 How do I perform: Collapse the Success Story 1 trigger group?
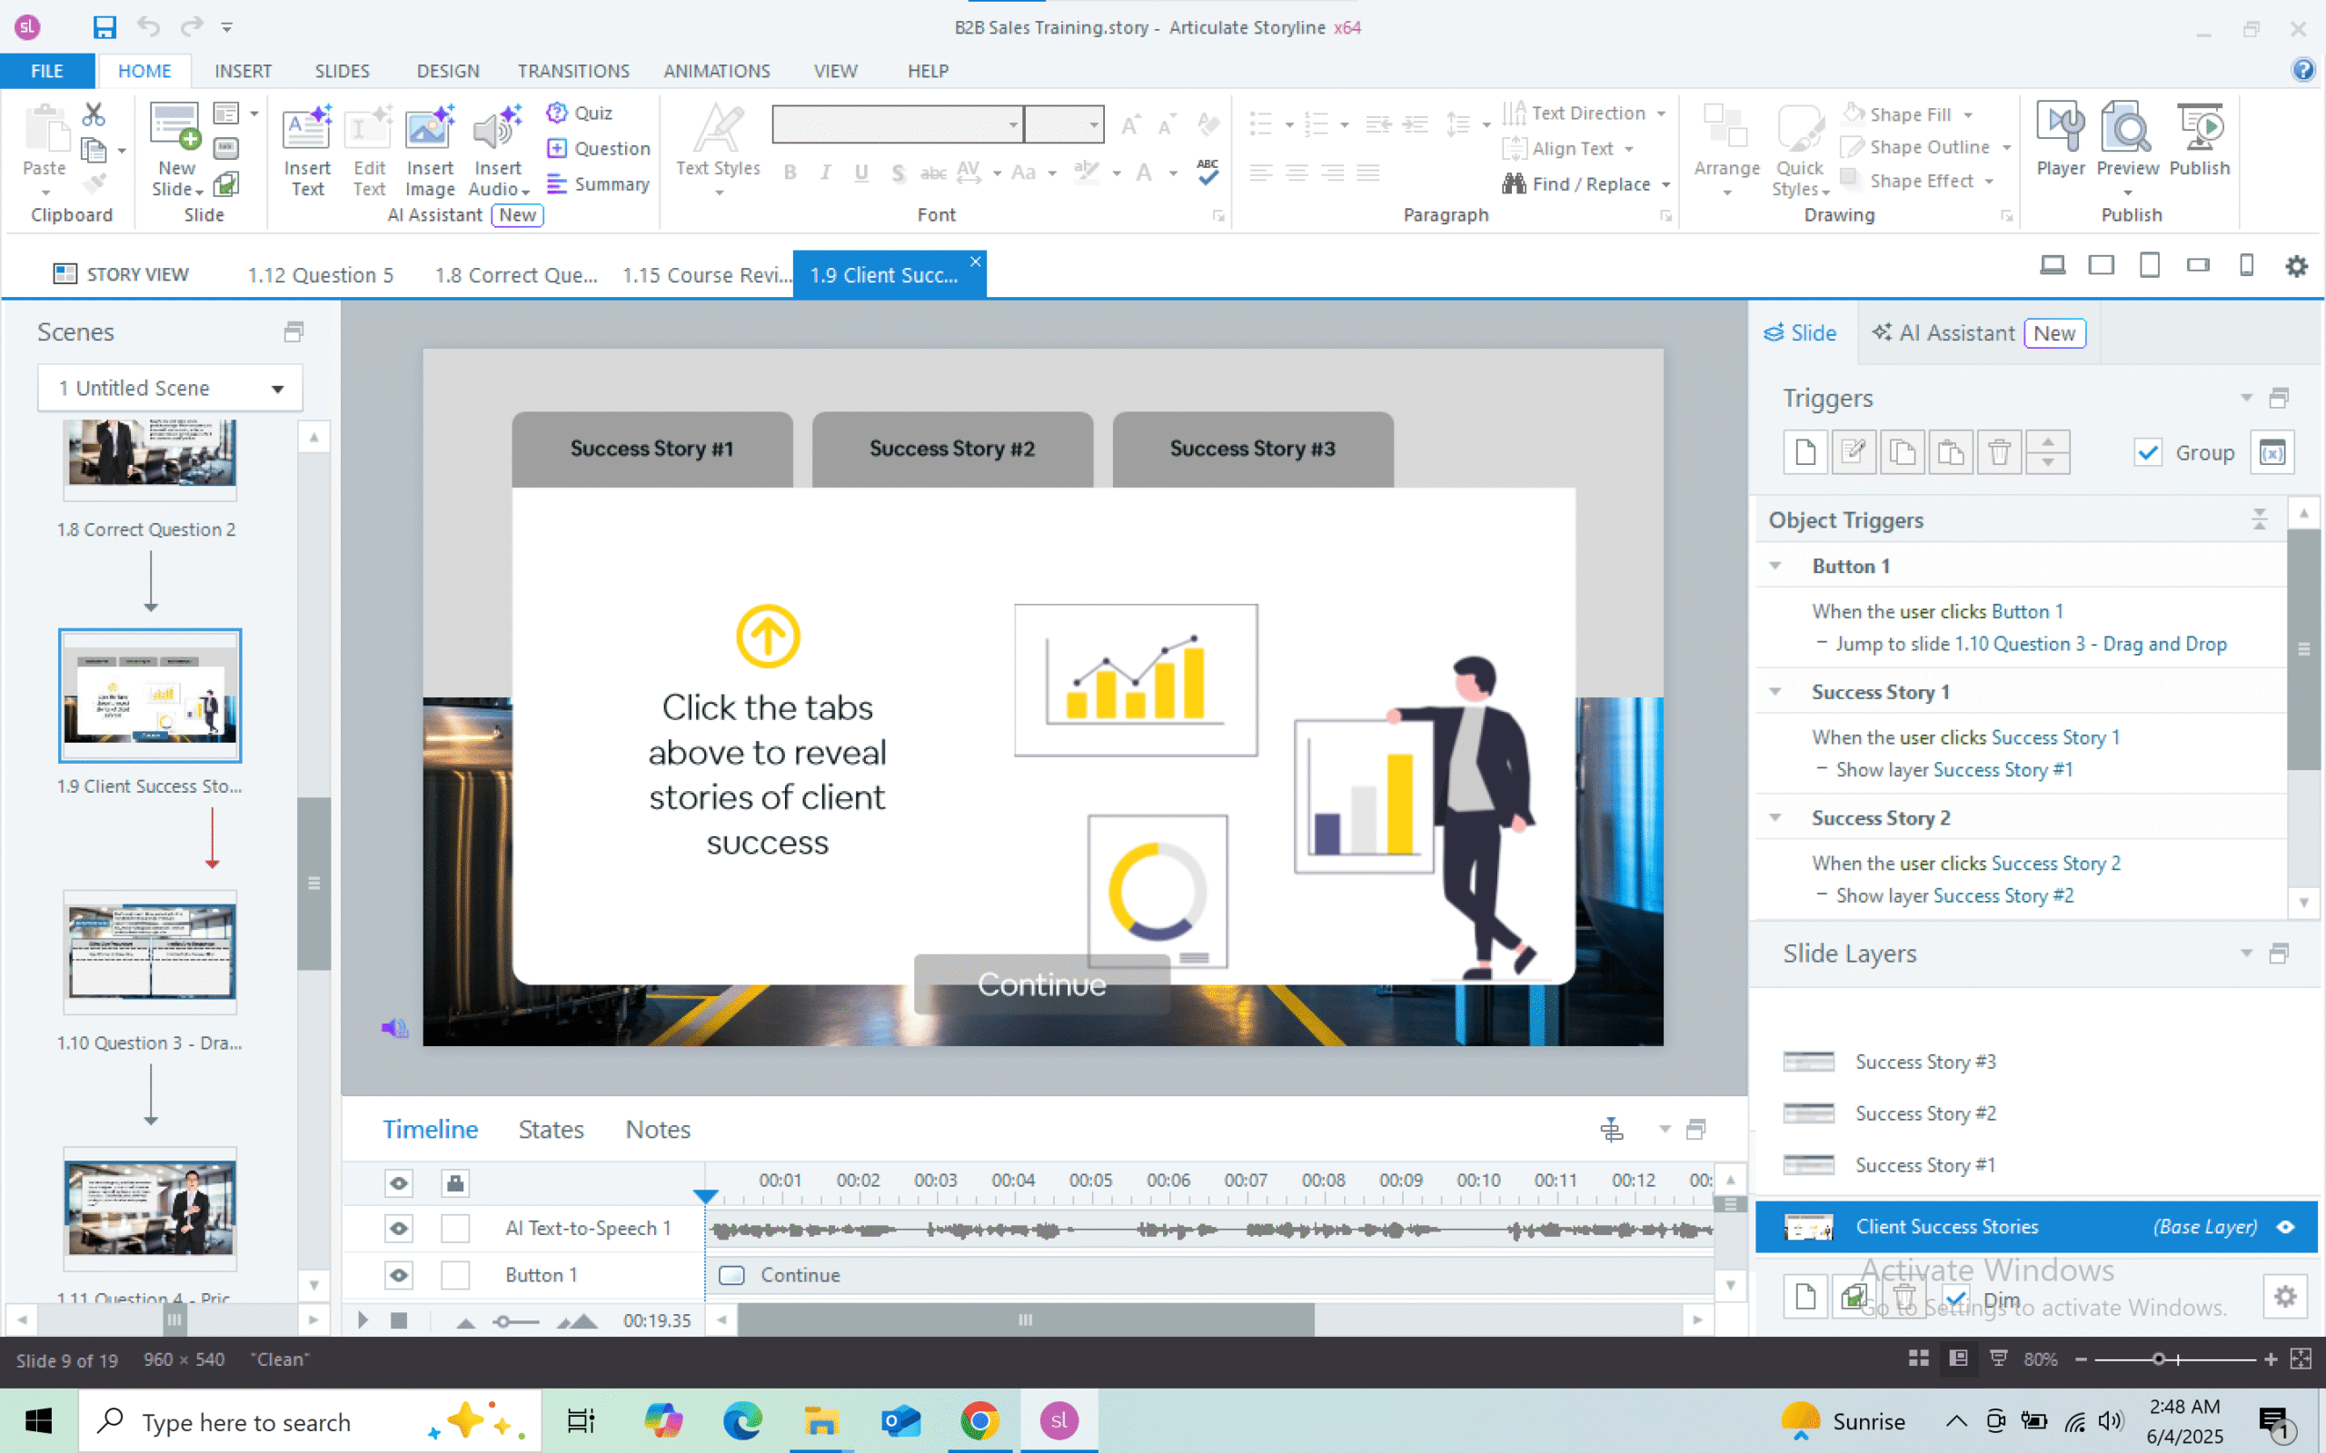point(1775,692)
